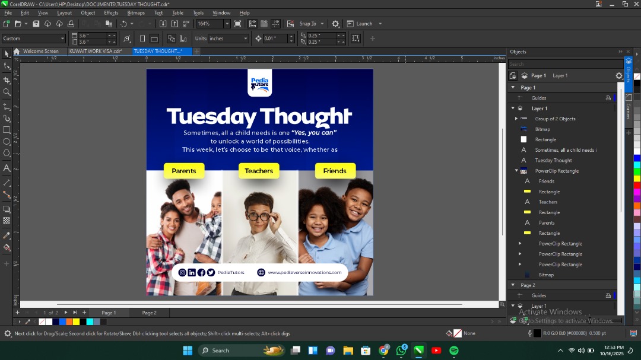Click cyan swatch in document palette
The width and height of the screenshot is (641, 360).
point(90,322)
